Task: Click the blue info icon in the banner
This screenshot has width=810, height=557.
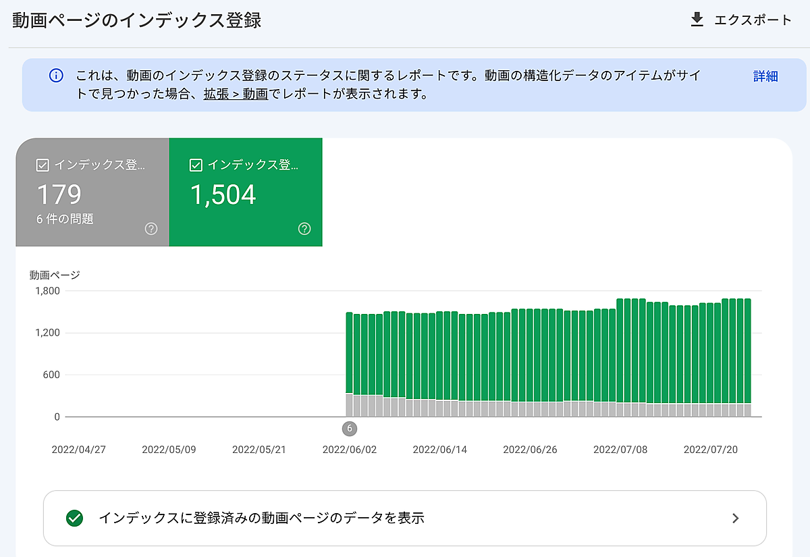Action: (x=57, y=76)
